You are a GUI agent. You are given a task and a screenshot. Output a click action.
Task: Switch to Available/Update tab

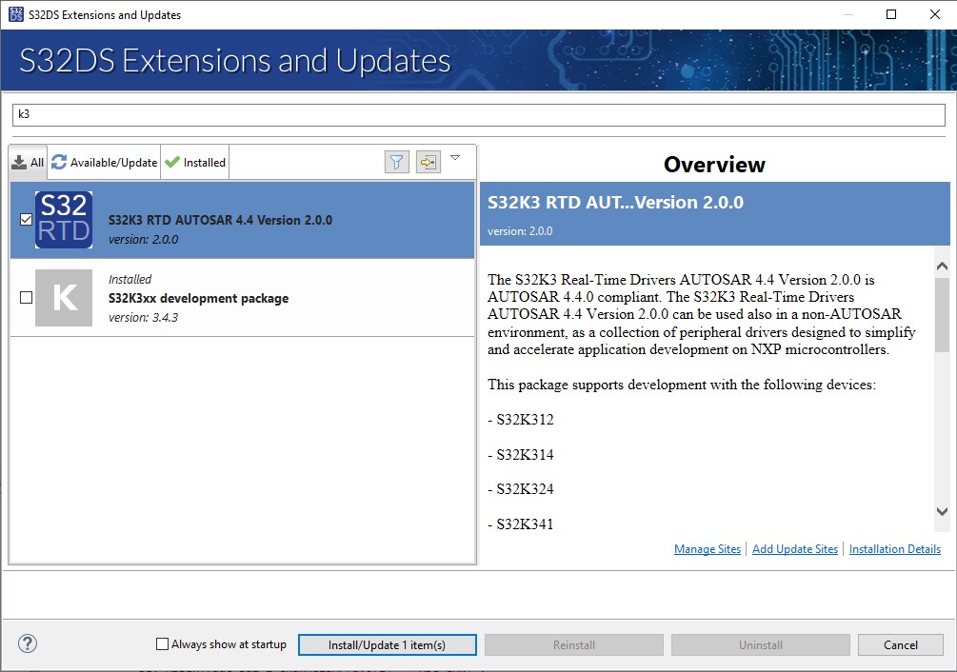105,163
